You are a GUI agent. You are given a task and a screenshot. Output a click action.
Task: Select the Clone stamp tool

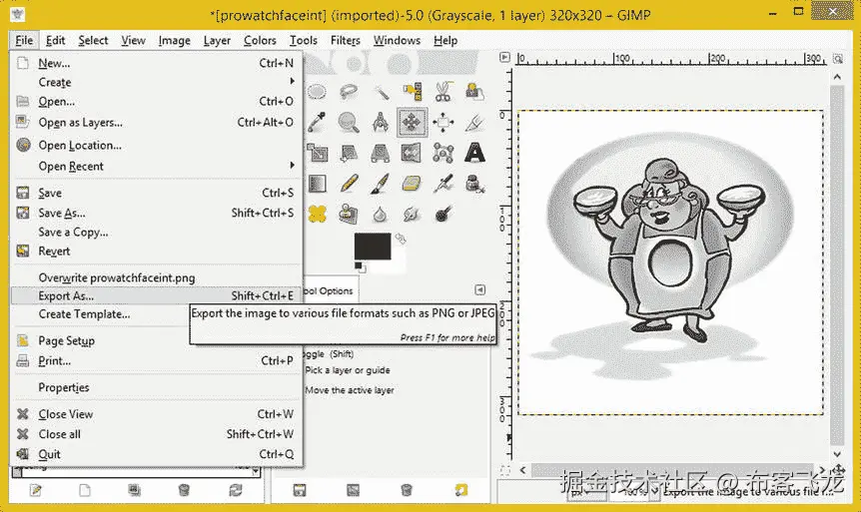pyautogui.click(x=349, y=214)
